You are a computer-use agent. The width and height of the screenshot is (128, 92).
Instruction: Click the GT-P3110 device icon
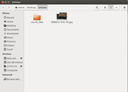pos(5,66)
